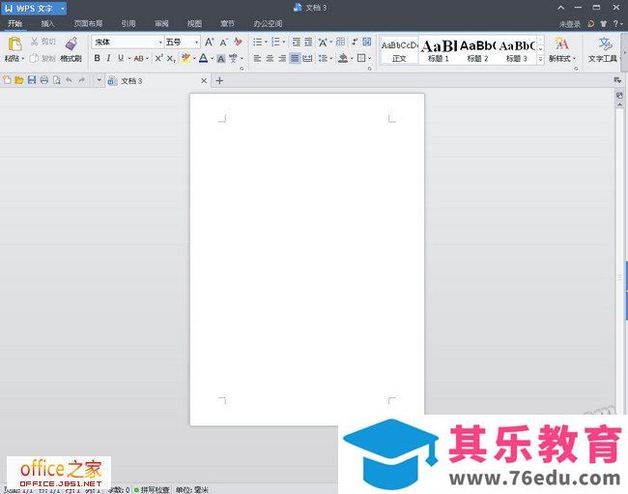
Task: Open bulleted list style dropdown arrow
Action: [266, 42]
